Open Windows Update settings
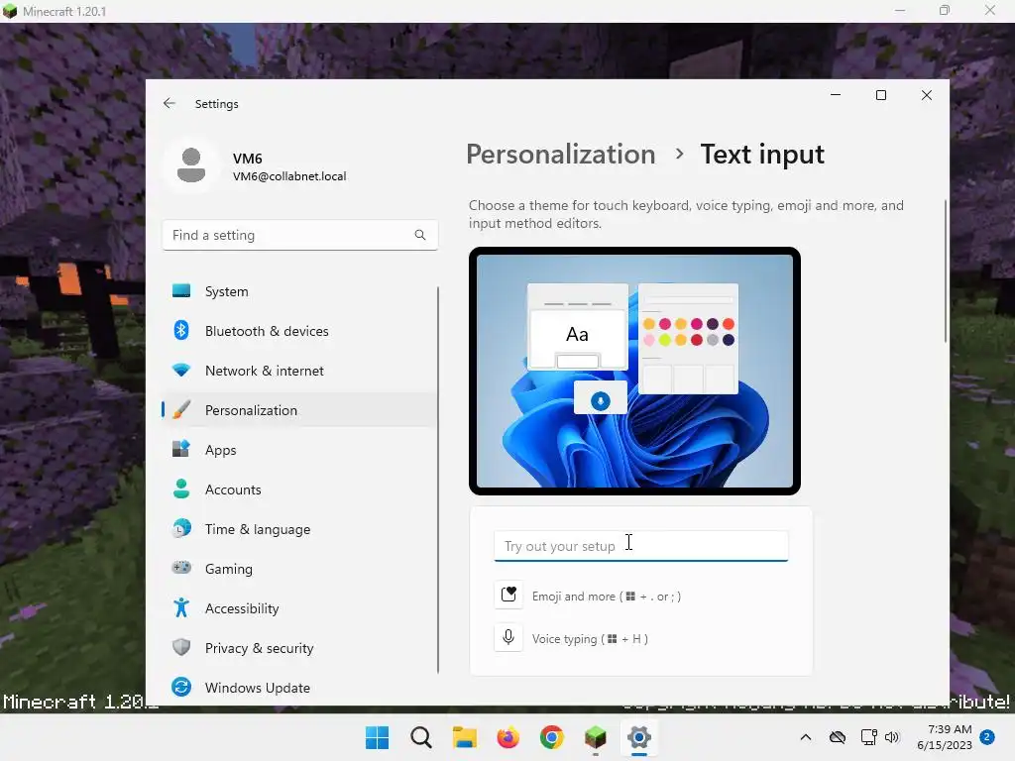The width and height of the screenshot is (1015, 761). 300,688
